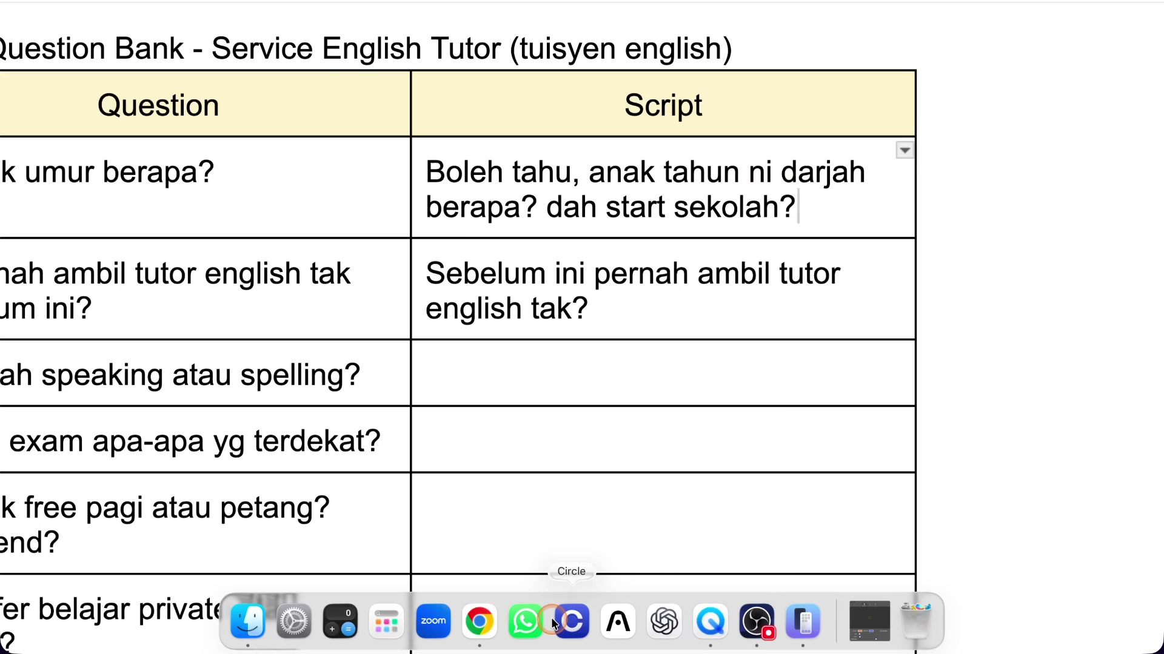This screenshot has width=1164, height=654.
Task: Click the 'Sebelum ini pernah ambil tutor' script cell
Action: 663,289
